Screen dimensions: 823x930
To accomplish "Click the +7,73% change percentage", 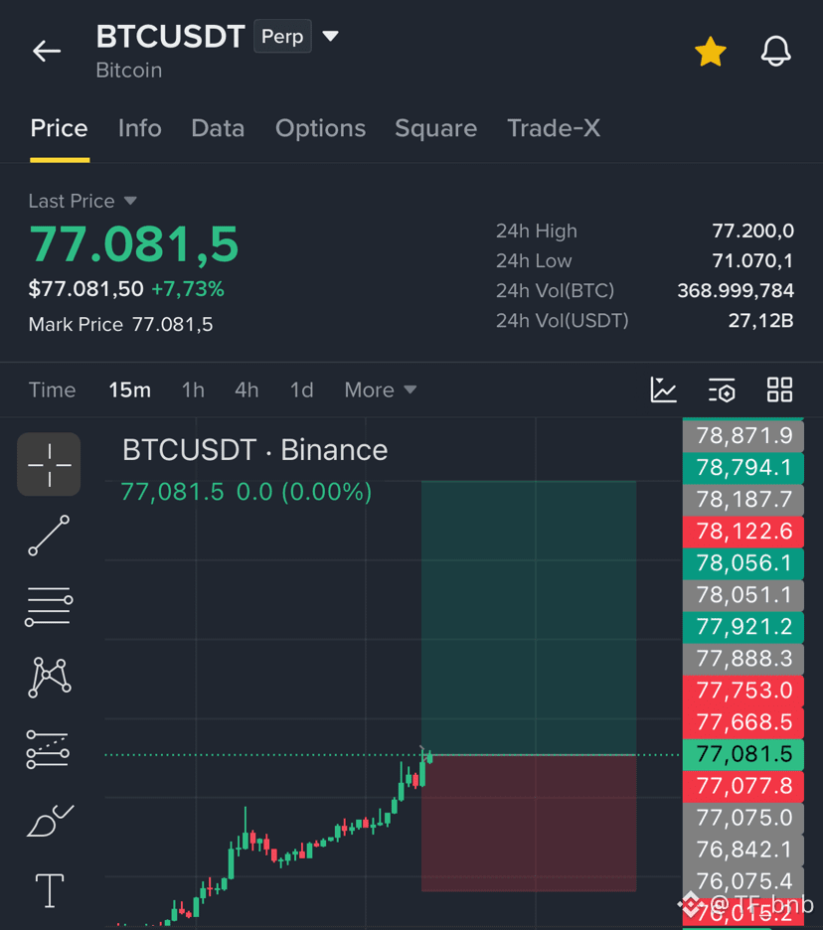I will click(188, 289).
